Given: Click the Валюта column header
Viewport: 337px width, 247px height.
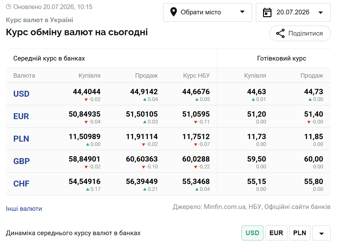Looking at the screenshot, I should click(x=24, y=75).
